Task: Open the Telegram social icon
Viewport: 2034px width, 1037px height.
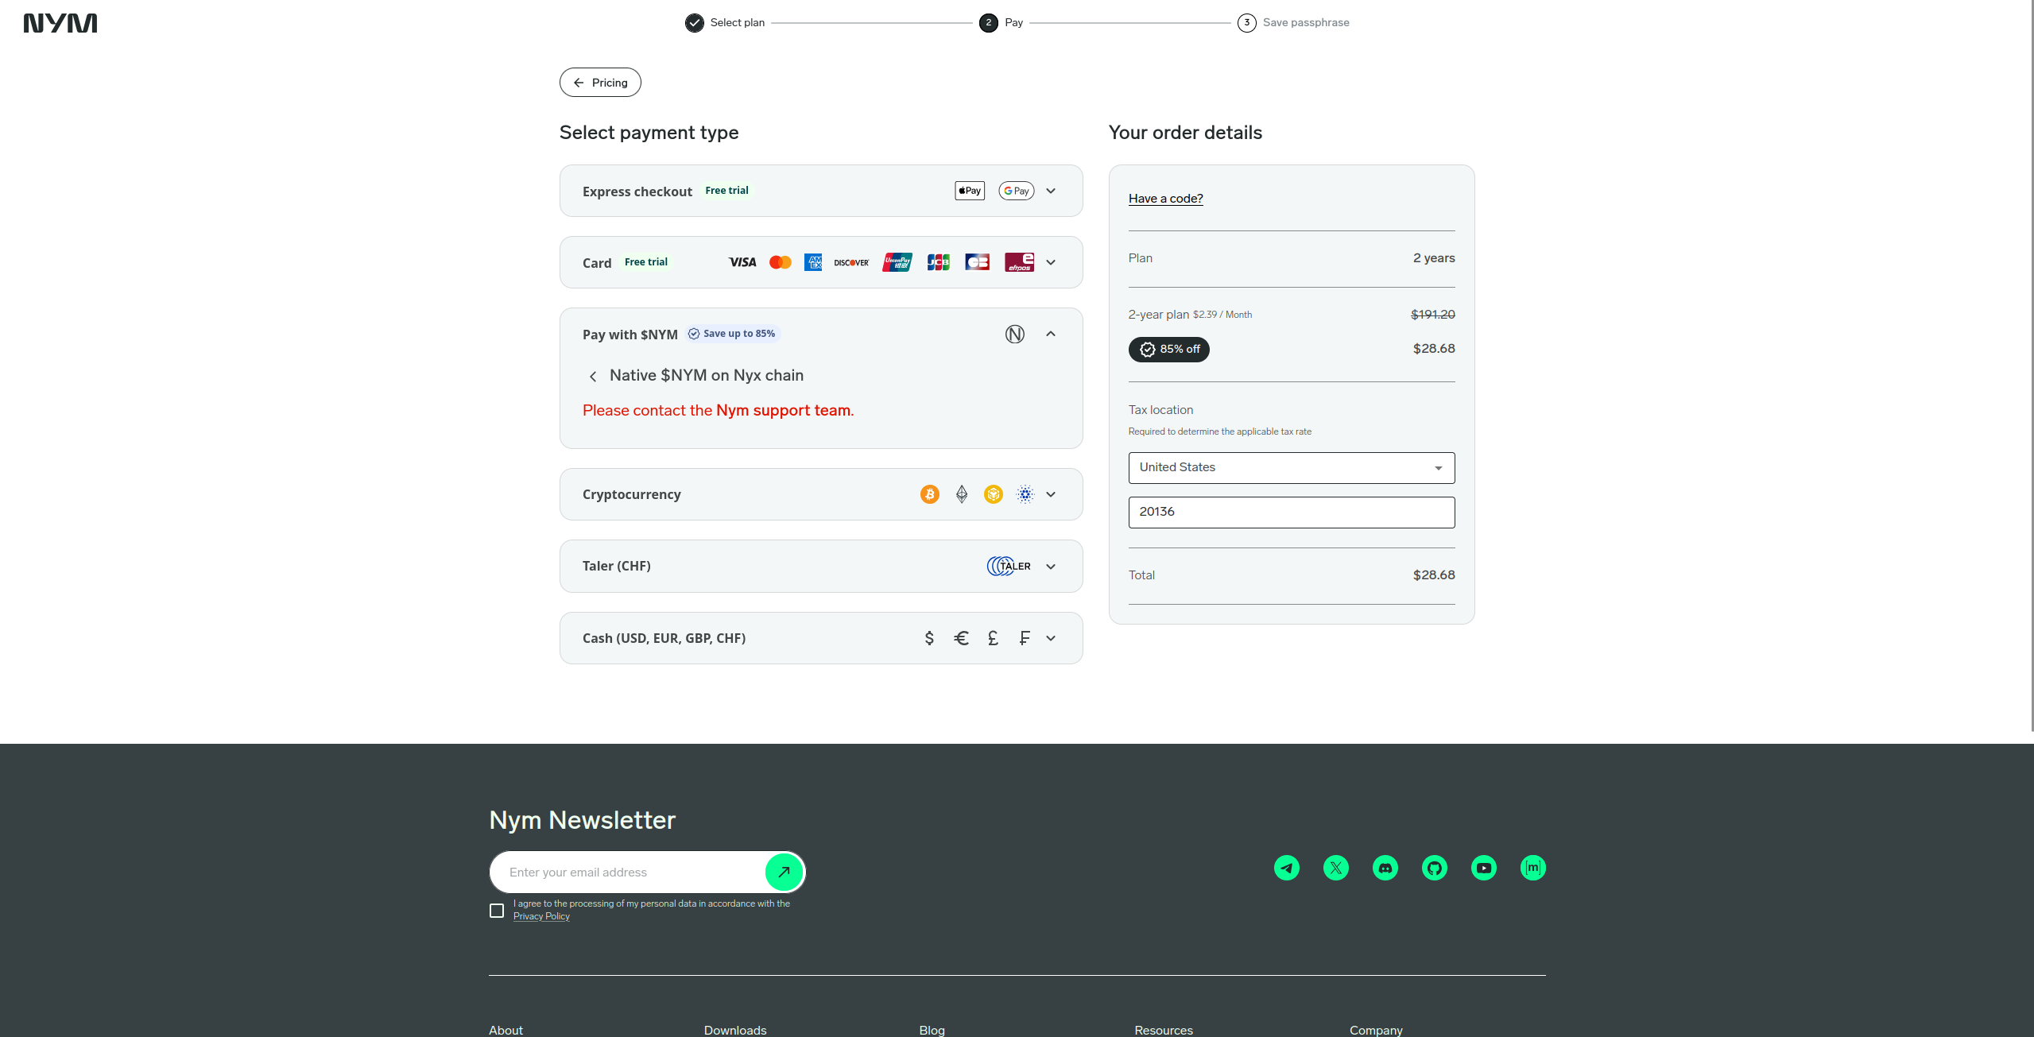Action: click(1286, 868)
